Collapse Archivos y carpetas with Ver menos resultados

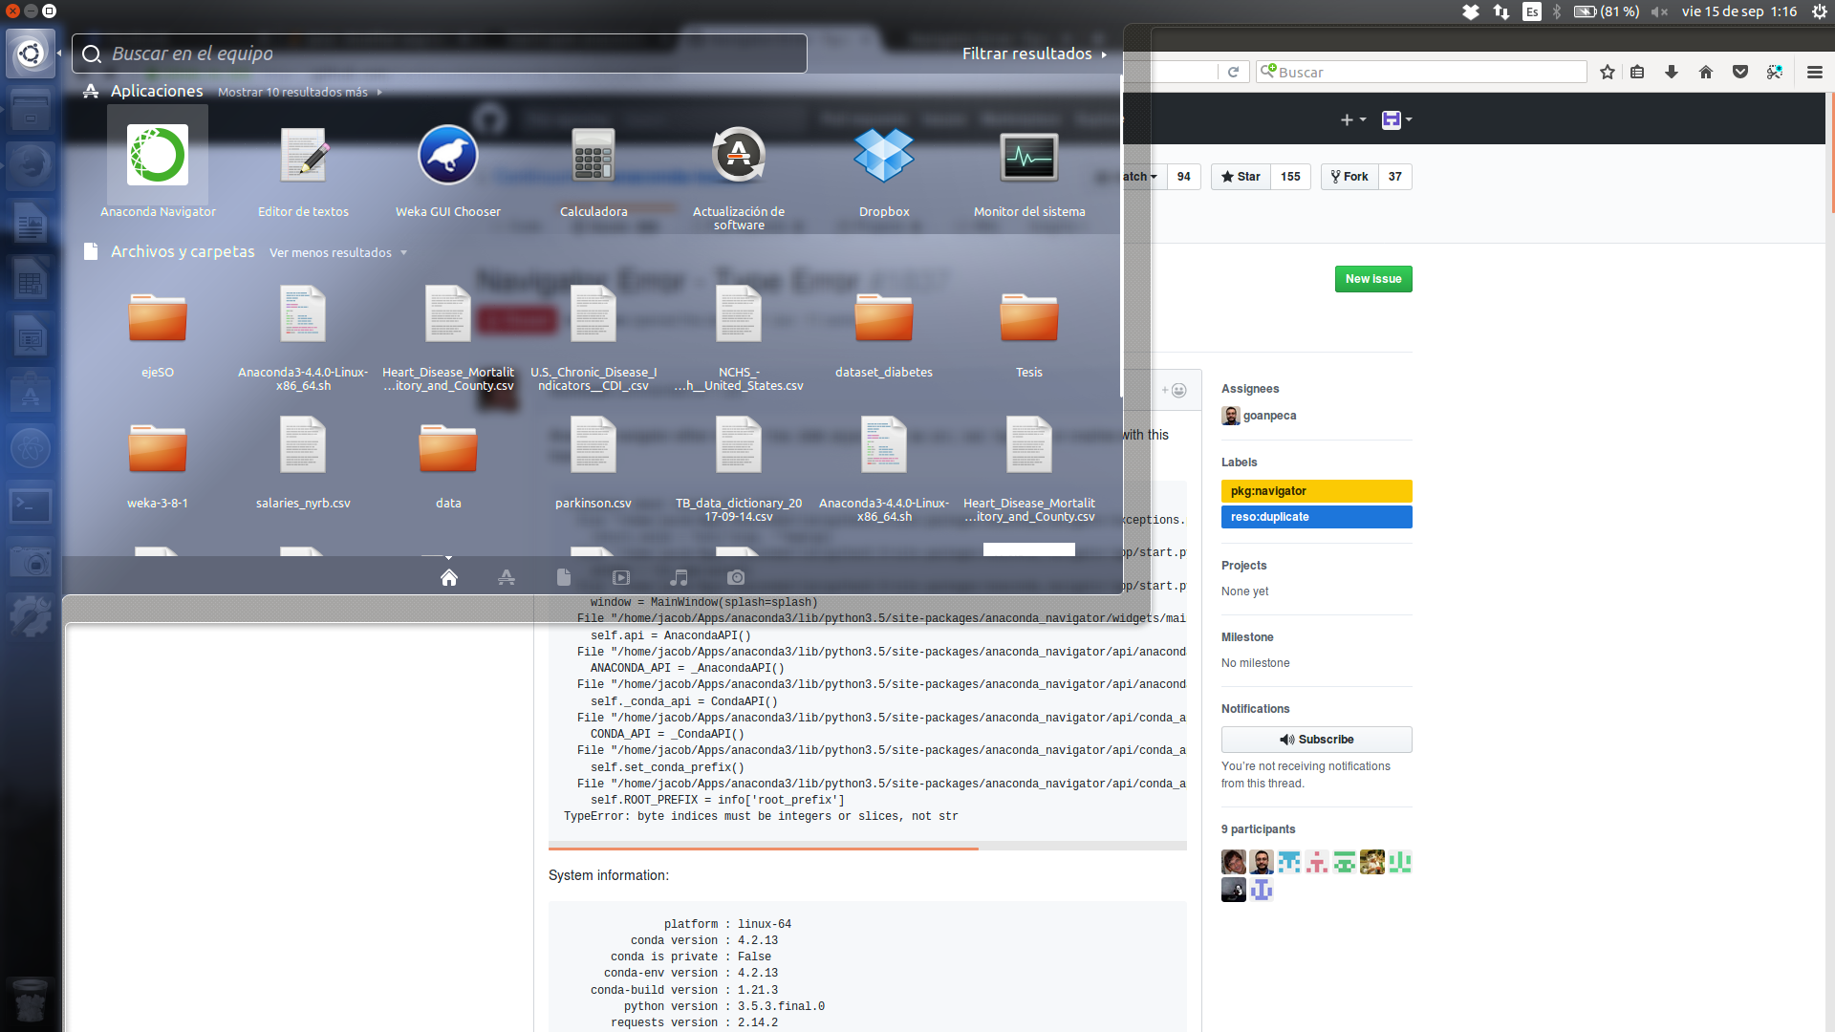pos(330,252)
